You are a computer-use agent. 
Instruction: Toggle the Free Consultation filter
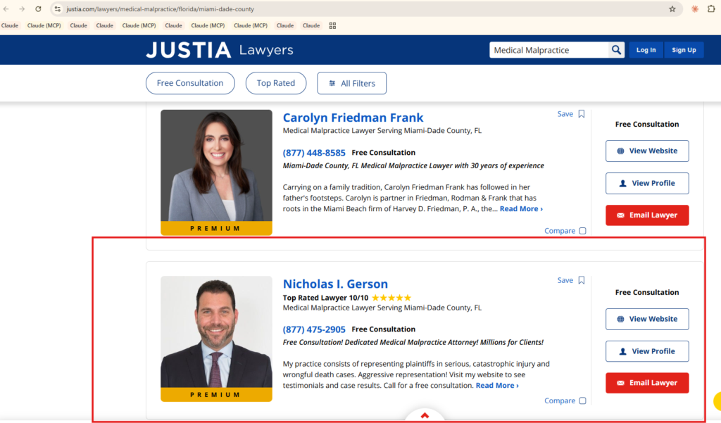coord(189,83)
